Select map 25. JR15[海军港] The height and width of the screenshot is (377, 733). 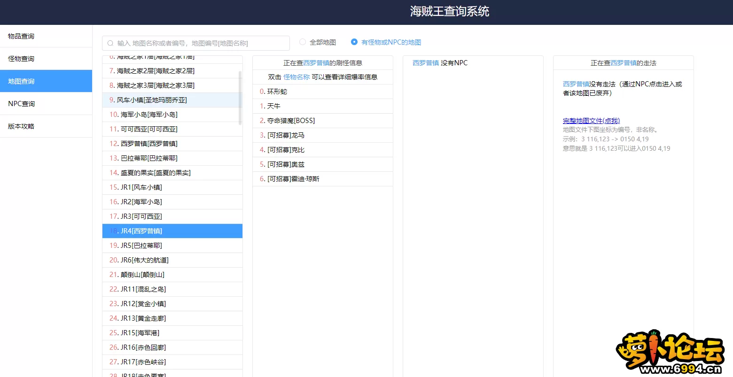(x=172, y=333)
